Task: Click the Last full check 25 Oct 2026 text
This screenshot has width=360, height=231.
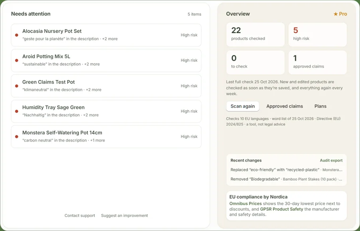Action: click(x=284, y=88)
